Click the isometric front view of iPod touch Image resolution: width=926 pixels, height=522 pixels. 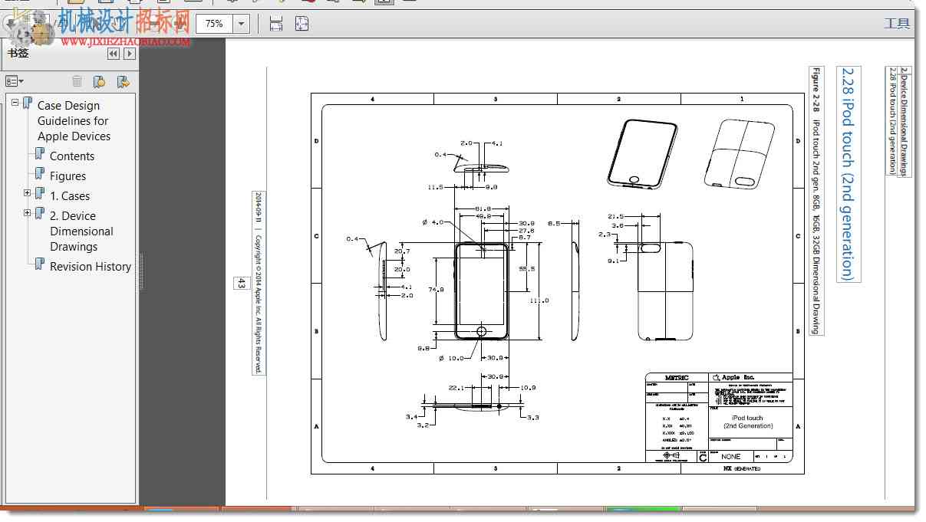click(x=643, y=153)
